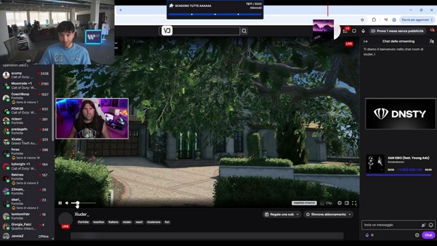Click the Italiano tag

(x=113, y=222)
